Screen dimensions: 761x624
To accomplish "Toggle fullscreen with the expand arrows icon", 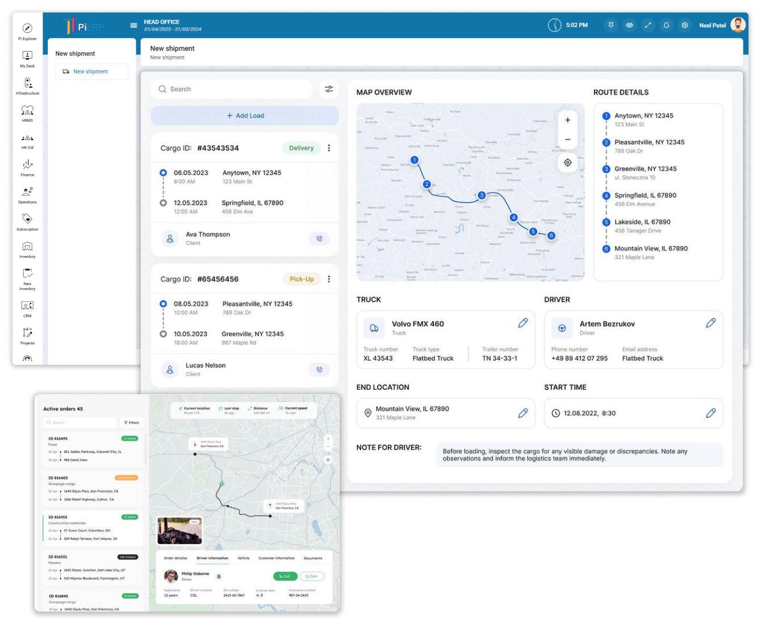I will tap(647, 26).
